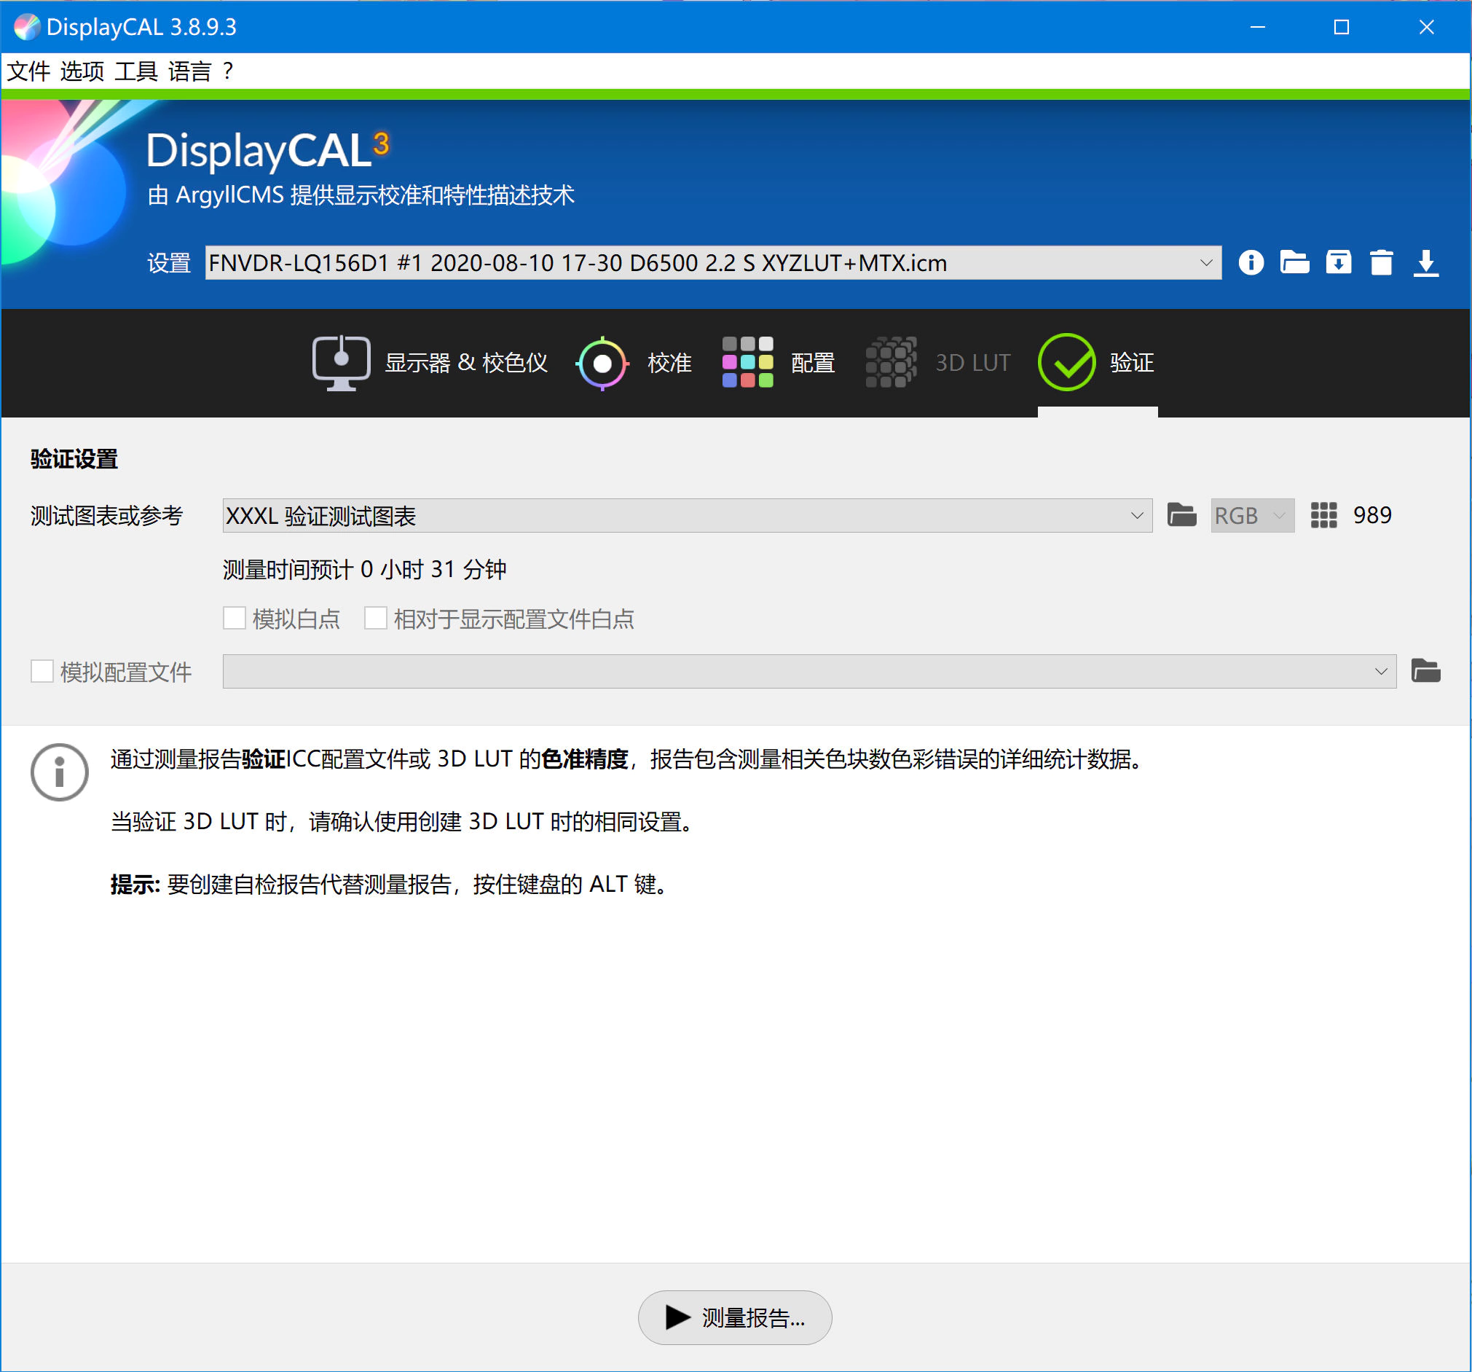Click the DisplayCAL logo heading
The height and width of the screenshot is (1372, 1472).
tap(268, 150)
